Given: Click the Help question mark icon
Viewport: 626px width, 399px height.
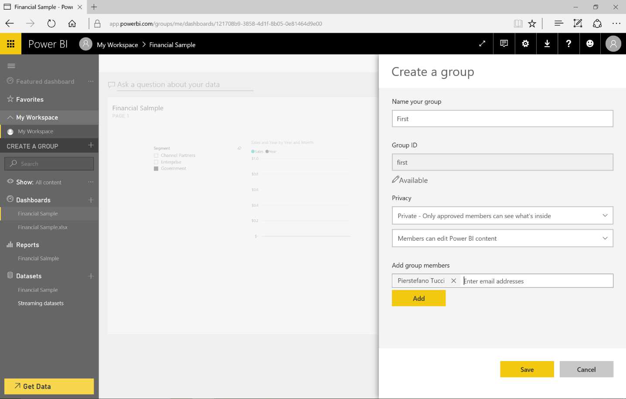Looking at the screenshot, I should [568, 44].
